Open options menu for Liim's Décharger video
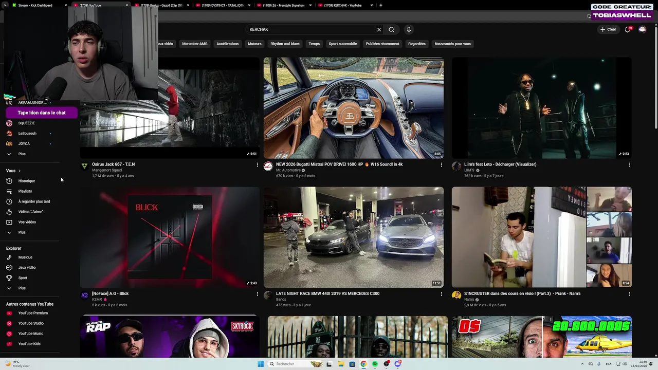Viewport: 658px width, 370px height. [630, 165]
